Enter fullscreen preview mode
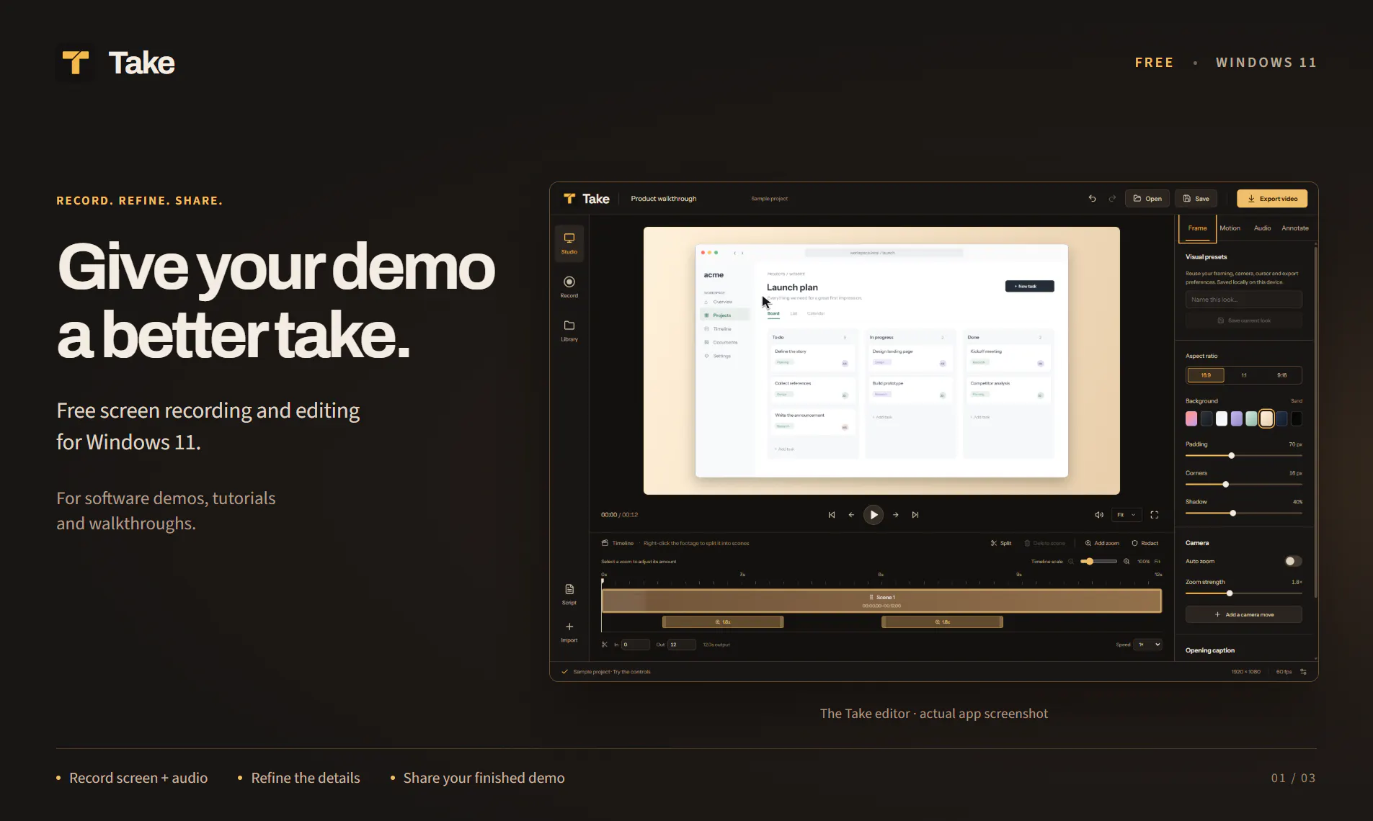This screenshot has height=821, width=1373. click(x=1155, y=515)
